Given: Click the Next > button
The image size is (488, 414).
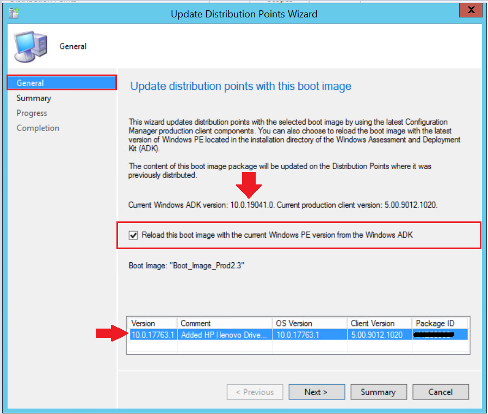Looking at the screenshot, I should click(x=316, y=392).
